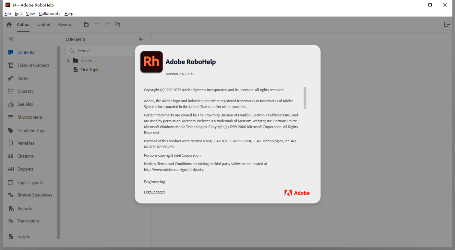Open the Help menu
This screenshot has height=250, width=455.
[69, 13]
